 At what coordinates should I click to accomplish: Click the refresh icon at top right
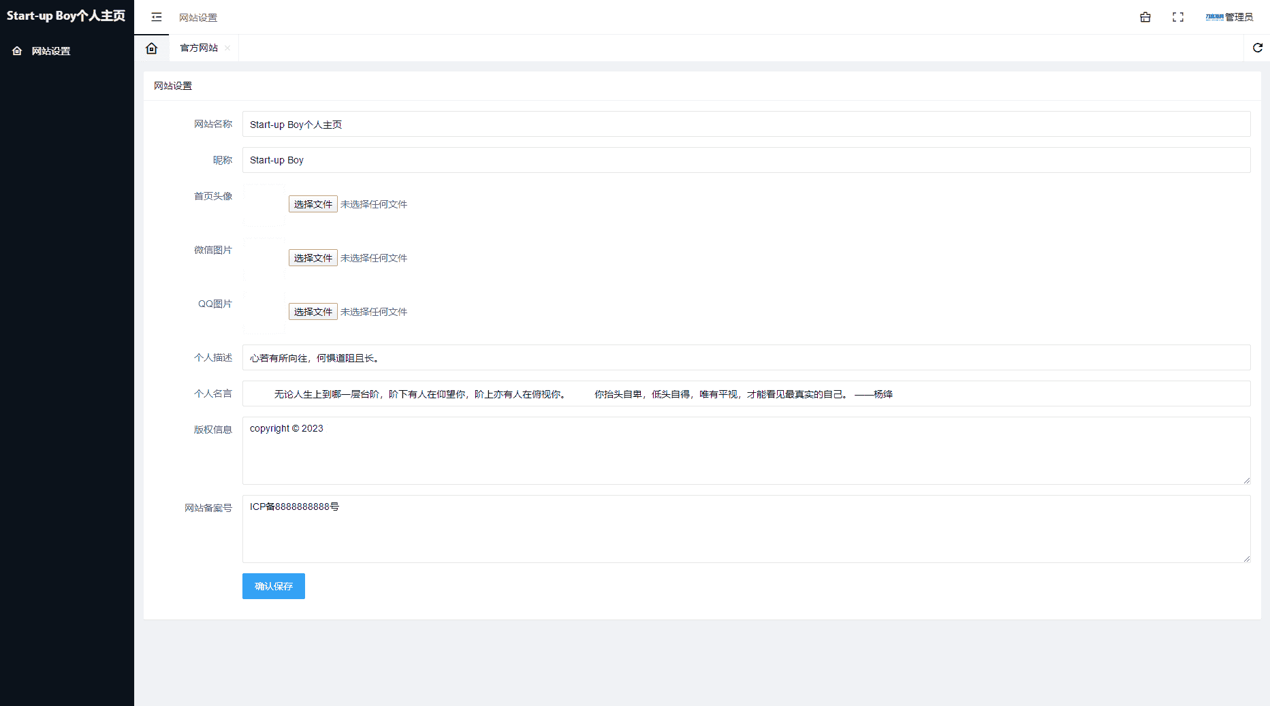(1257, 48)
